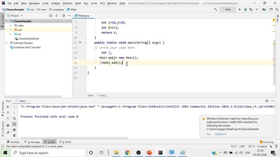This screenshot has width=280, height=157.
Task: Toggle scroll to end in Run console
Action: 14,124
